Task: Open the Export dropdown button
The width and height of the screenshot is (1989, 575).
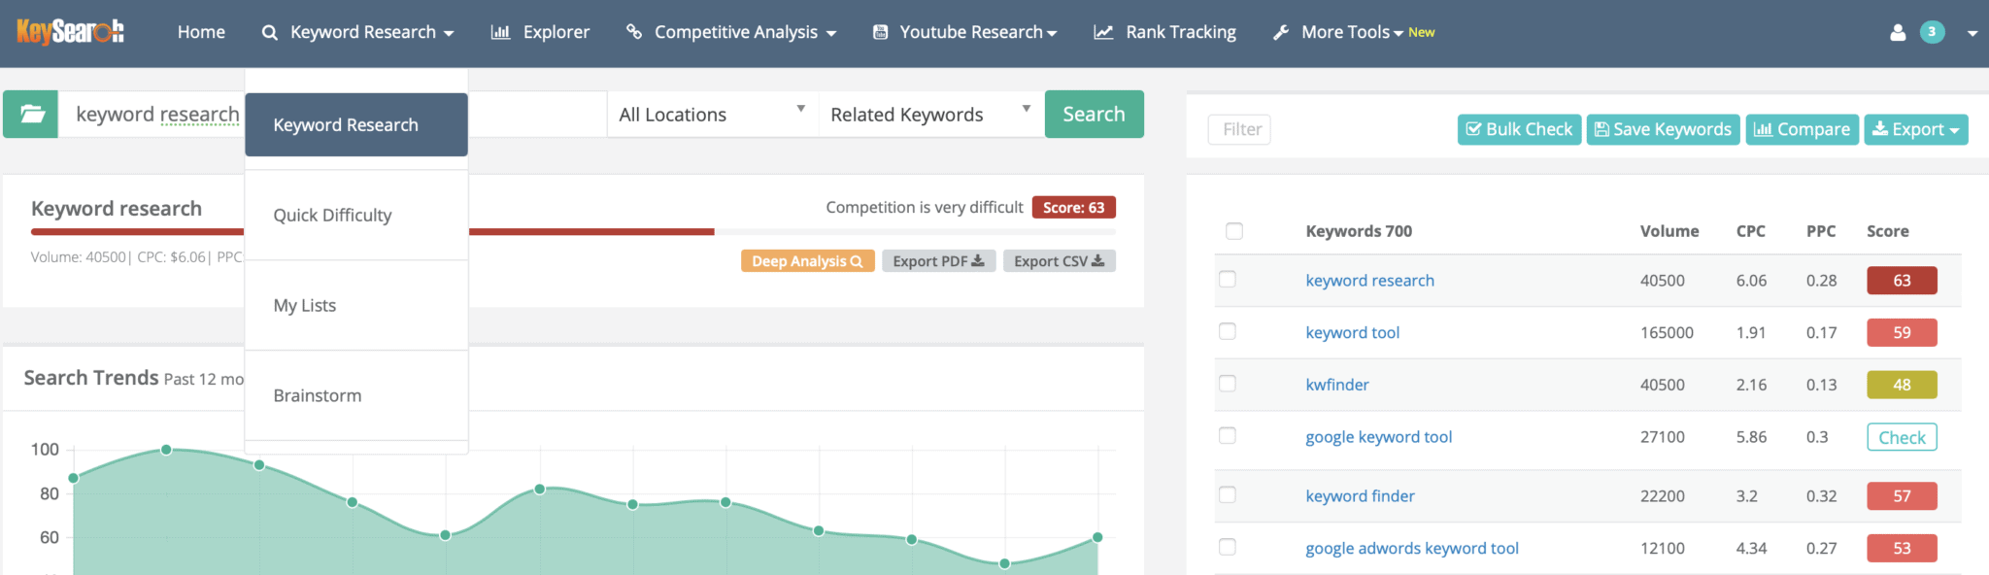Action: coord(1916,129)
